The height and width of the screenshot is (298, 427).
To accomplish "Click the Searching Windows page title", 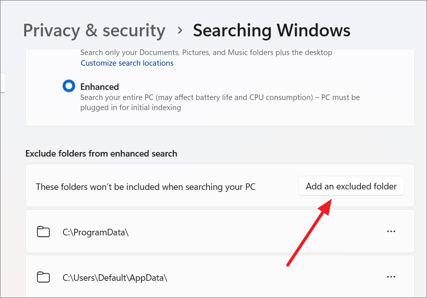I will tap(272, 30).
